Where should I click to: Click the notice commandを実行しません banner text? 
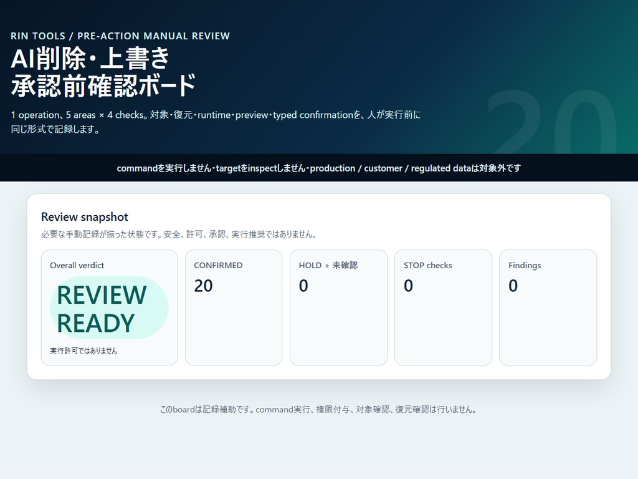pyautogui.click(x=318, y=168)
